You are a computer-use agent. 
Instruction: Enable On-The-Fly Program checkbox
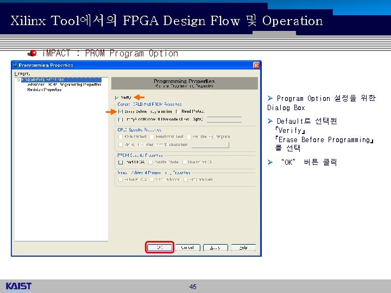tap(189, 137)
